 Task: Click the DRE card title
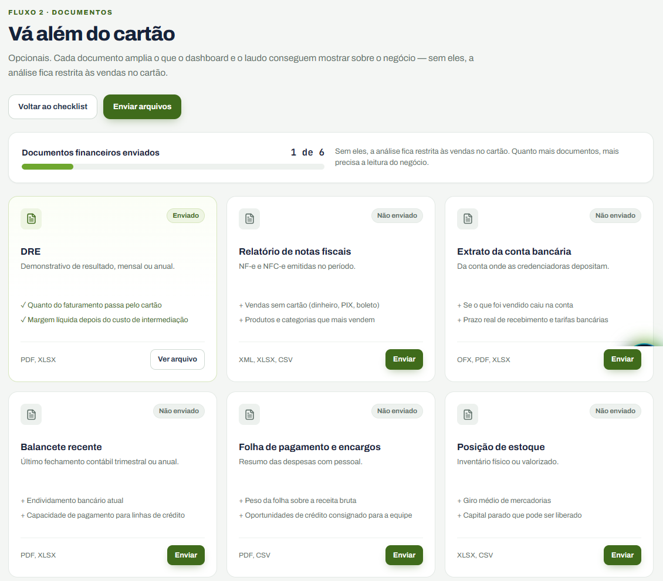pyautogui.click(x=31, y=252)
